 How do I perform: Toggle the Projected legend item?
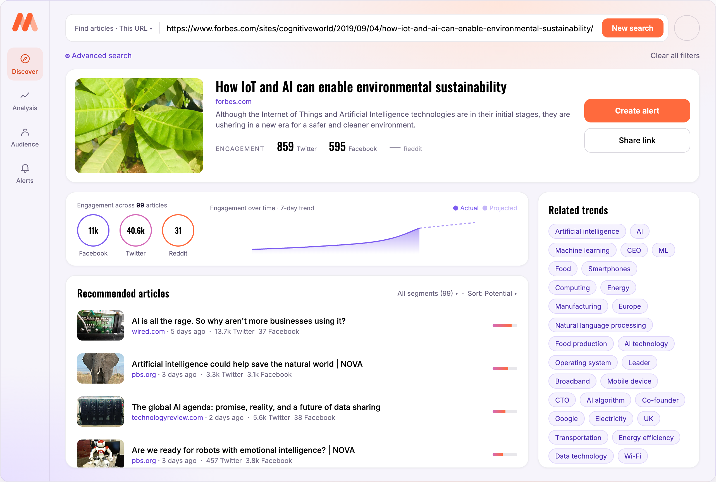[500, 208]
